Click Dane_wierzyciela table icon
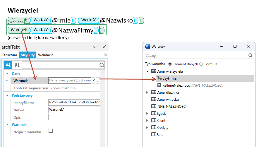259x147 pixels. click(x=153, y=71)
